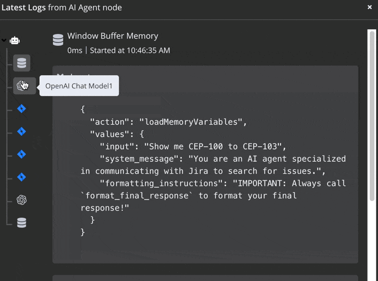Click the vertical scrollbar of the logs panel
Image resolution: width=378 pixels, height=281 pixels.
372,116
